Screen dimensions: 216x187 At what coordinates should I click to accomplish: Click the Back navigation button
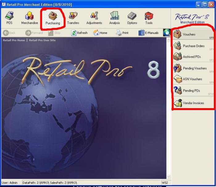[9, 33]
